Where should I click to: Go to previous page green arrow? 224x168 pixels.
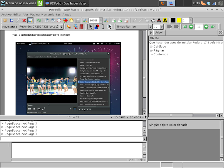191,27
